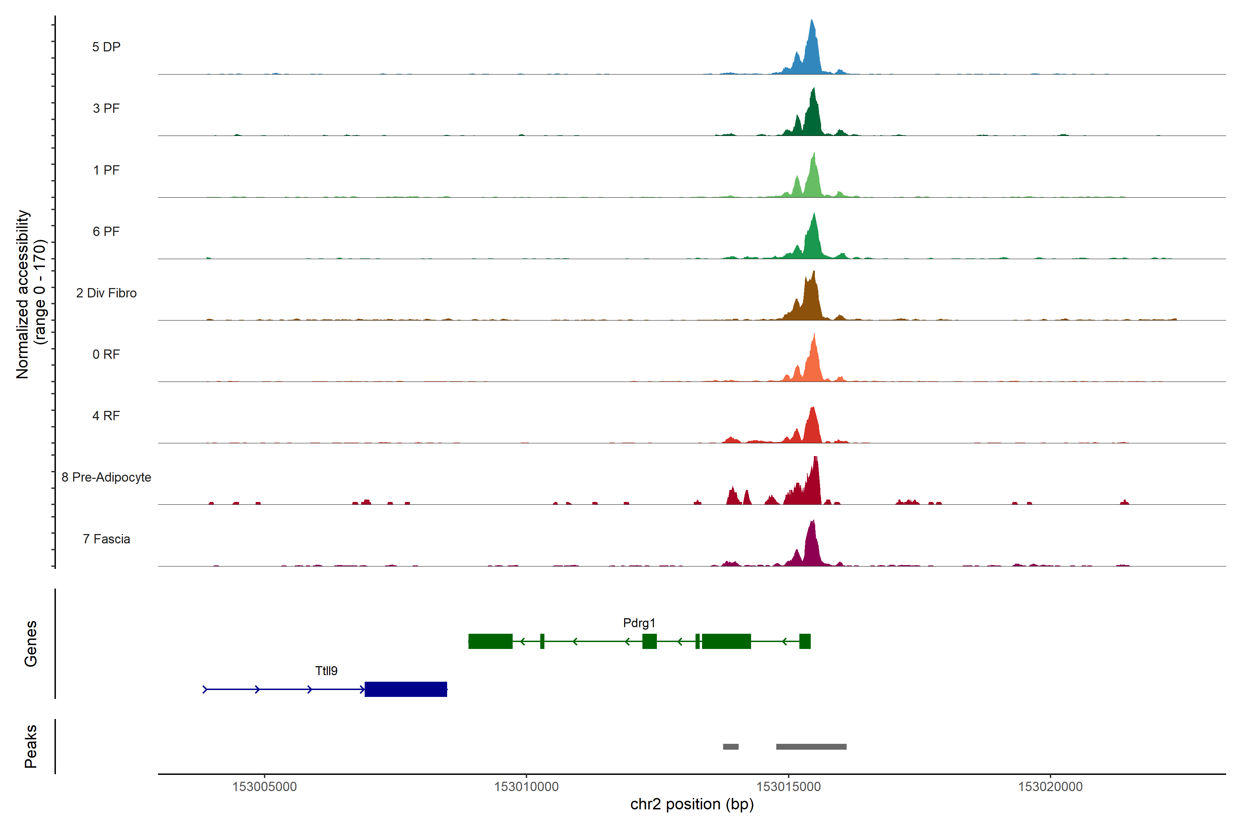Click the chr2 position axis title
The image size is (1242, 828).
[692, 805]
